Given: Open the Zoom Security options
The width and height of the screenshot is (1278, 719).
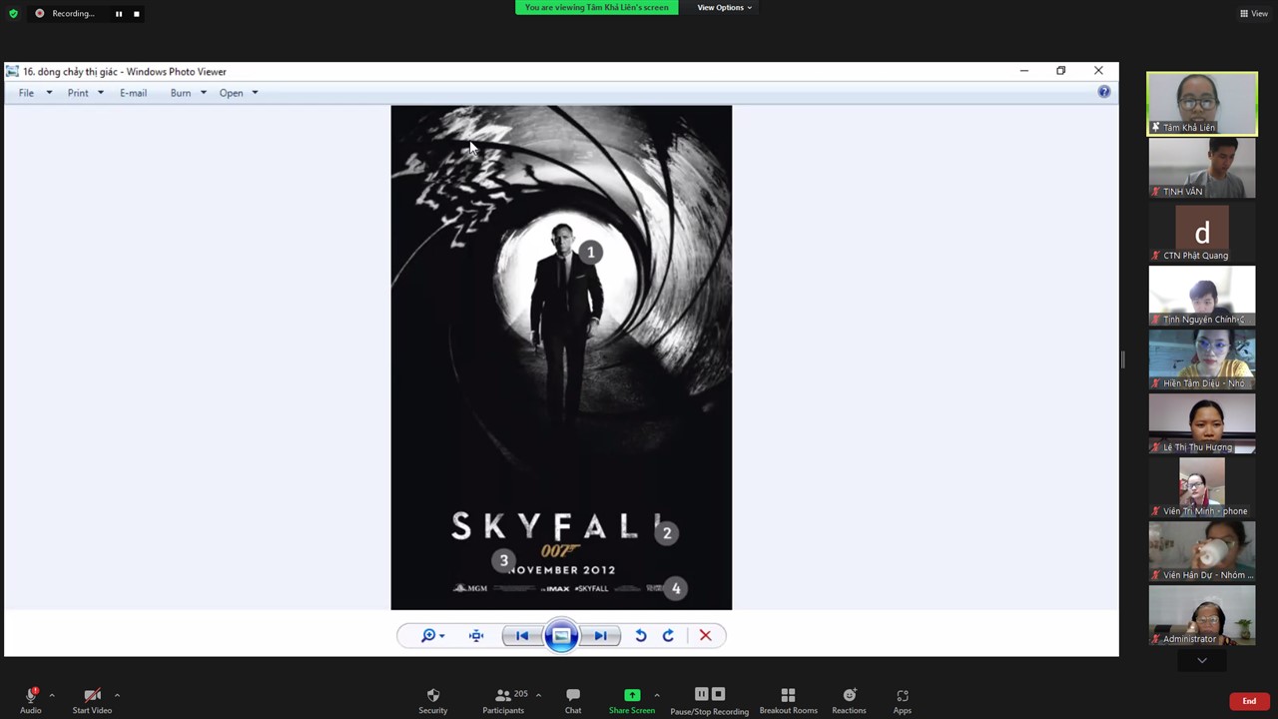Looking at the screenshot, I should [x=432, y=700].
